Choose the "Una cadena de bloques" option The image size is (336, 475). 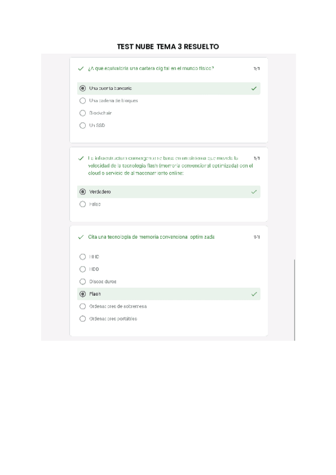83,101
